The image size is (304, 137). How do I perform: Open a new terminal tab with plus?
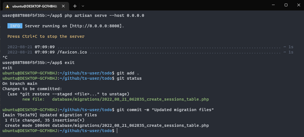75,6
